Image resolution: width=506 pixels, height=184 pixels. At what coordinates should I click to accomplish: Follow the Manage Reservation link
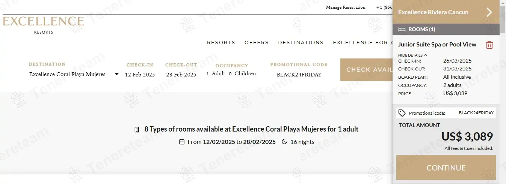point(346,7)
